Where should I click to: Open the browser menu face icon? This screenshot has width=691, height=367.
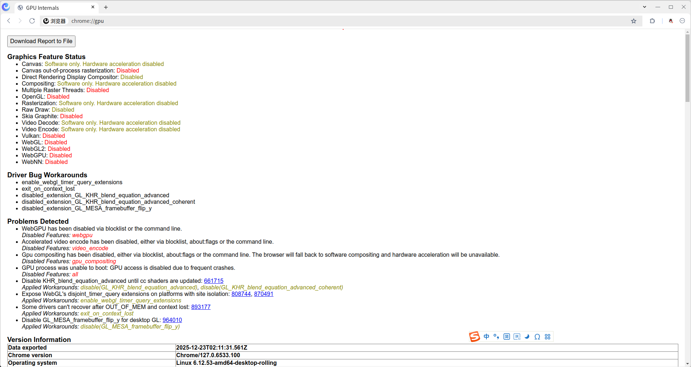click(682, 21)
